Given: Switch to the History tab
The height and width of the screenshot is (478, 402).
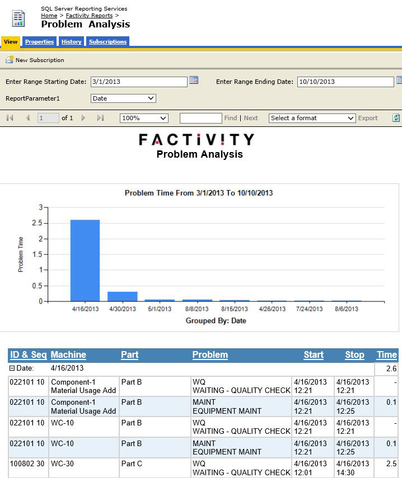Looking at the screenshot, I should (x=72, y=42).
